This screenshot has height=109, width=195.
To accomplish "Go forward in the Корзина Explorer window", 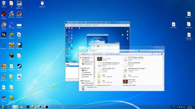I will coord(83,51).
